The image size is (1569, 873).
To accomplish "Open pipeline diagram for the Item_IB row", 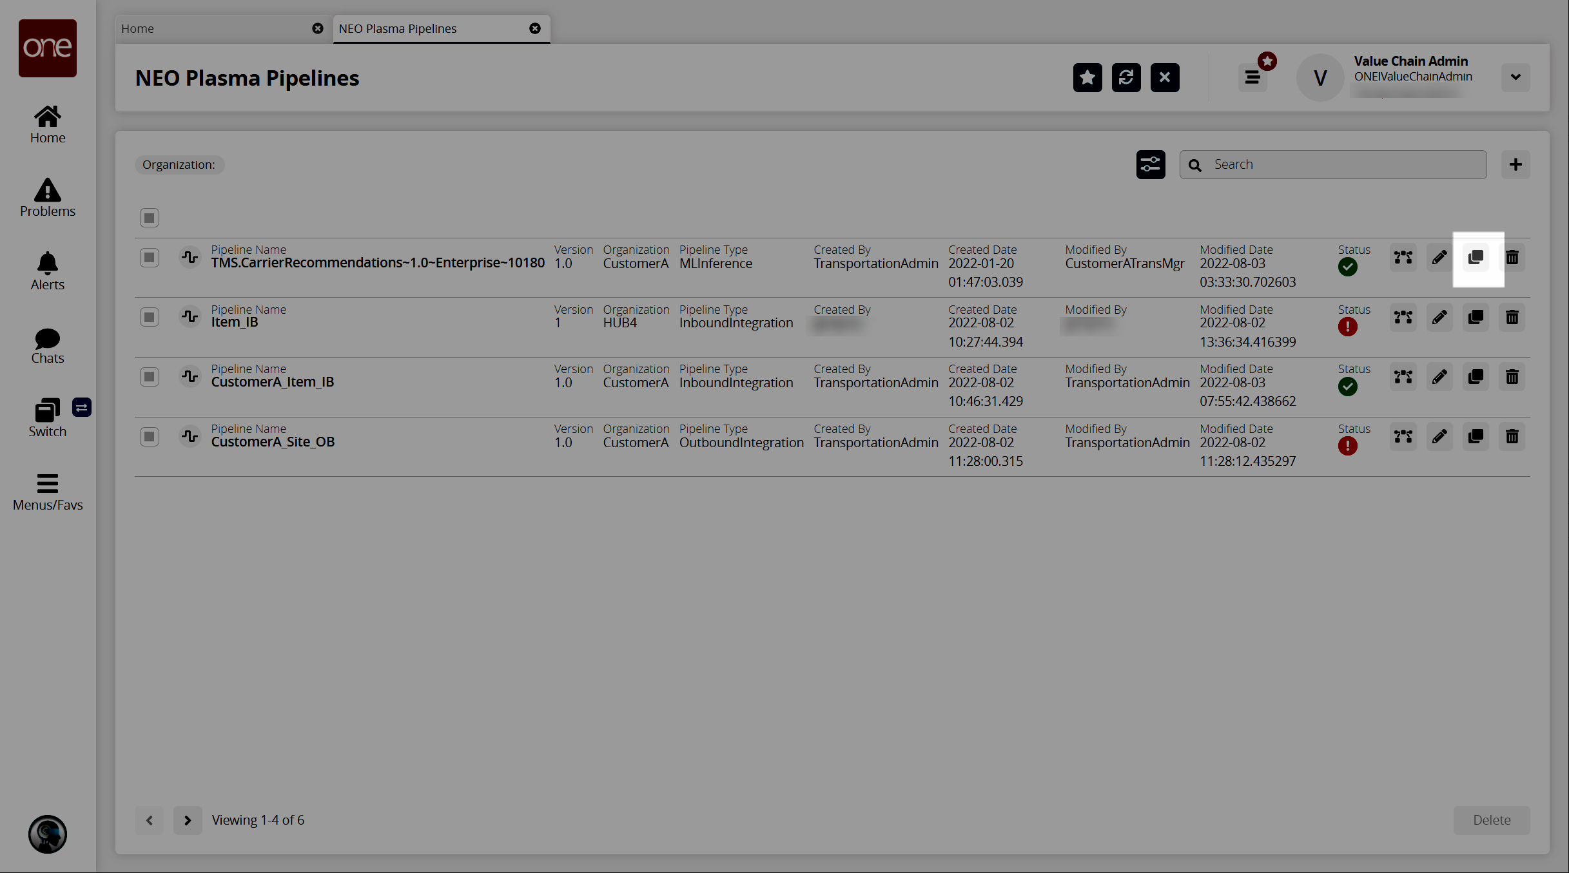I will pos(1403,317).
